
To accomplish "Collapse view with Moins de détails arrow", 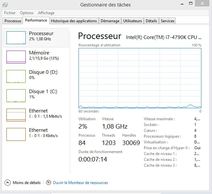I will click(x=8, y=182).
